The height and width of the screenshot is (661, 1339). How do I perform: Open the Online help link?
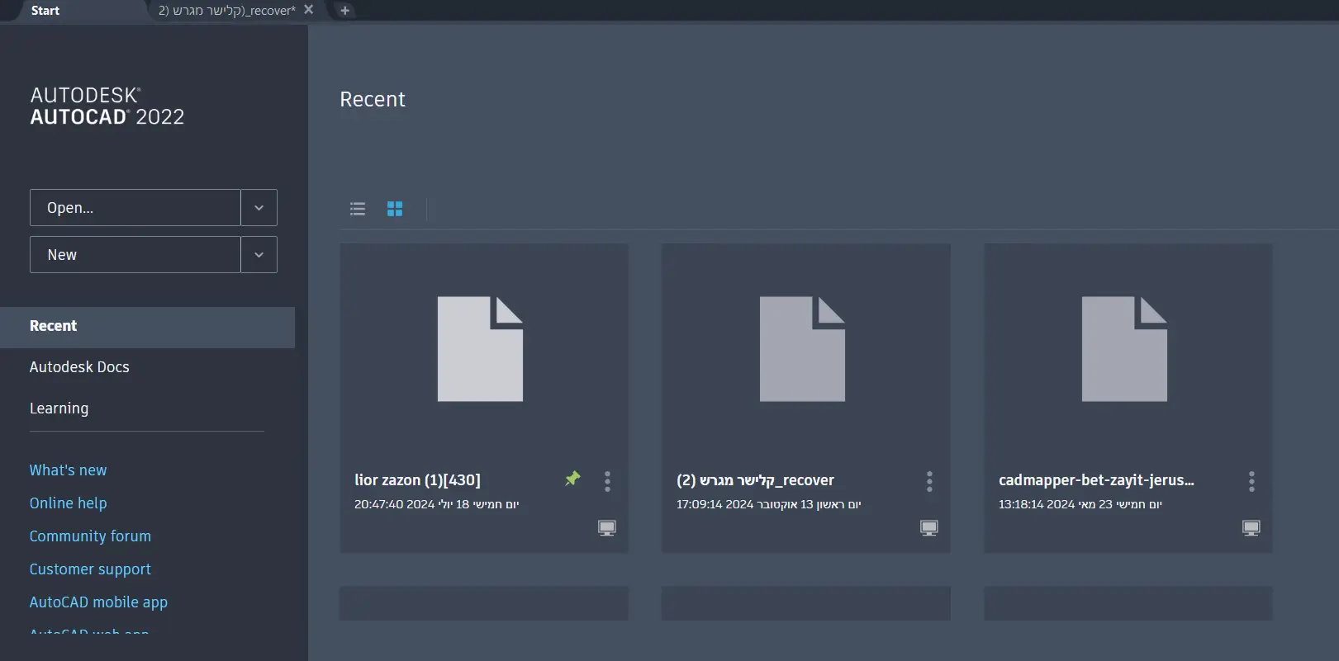pyautogui.click(x=68, y=503)
